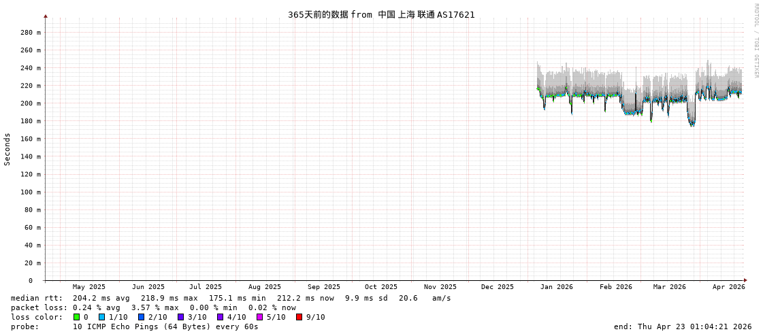
Task: Select the violet 4/10 loss swatch
Action: 220,317
